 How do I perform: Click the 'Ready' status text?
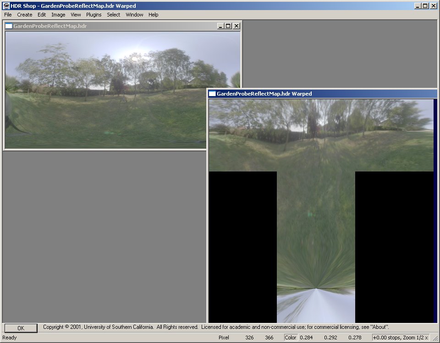pyautogui.click(x=10, y=338)
